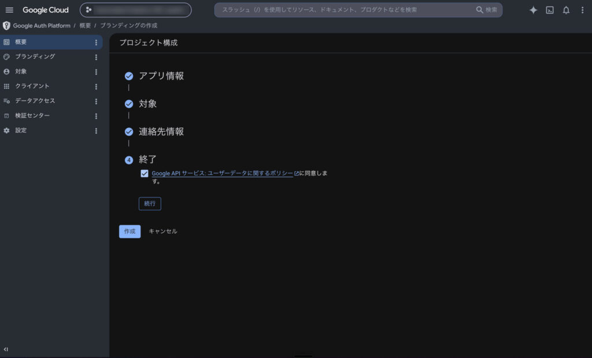Open the top-right more options menu
The height and width of the screenshot is (358, 592).
582,10
